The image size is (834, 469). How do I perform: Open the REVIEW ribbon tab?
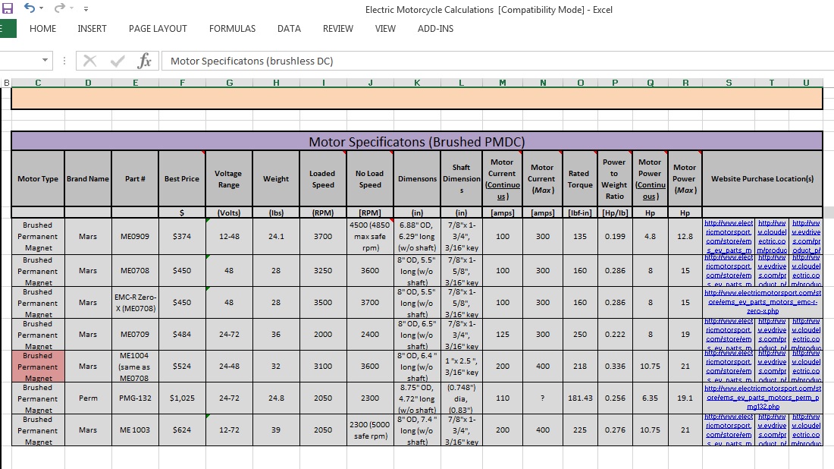[x=337, y=29]
